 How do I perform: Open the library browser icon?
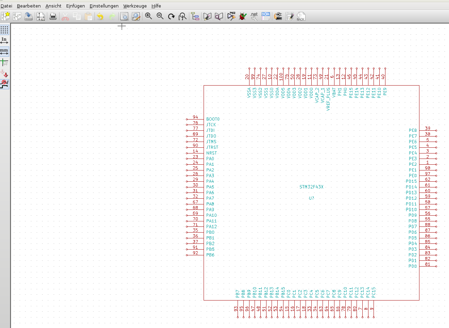click(219, 16)
